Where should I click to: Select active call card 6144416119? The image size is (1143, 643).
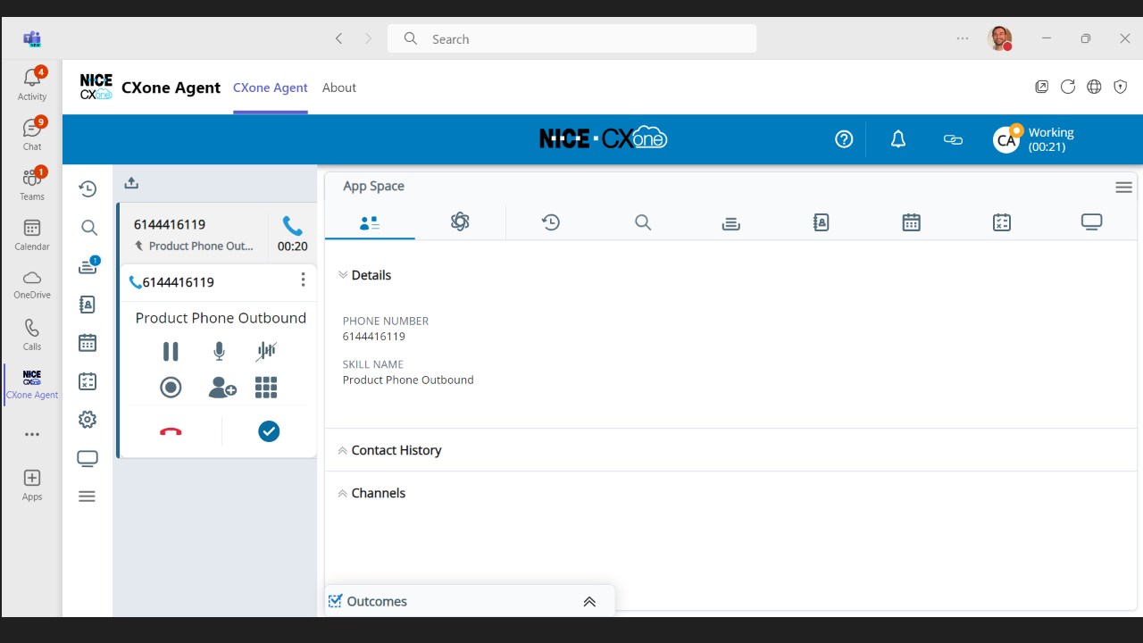coord(217,234)
